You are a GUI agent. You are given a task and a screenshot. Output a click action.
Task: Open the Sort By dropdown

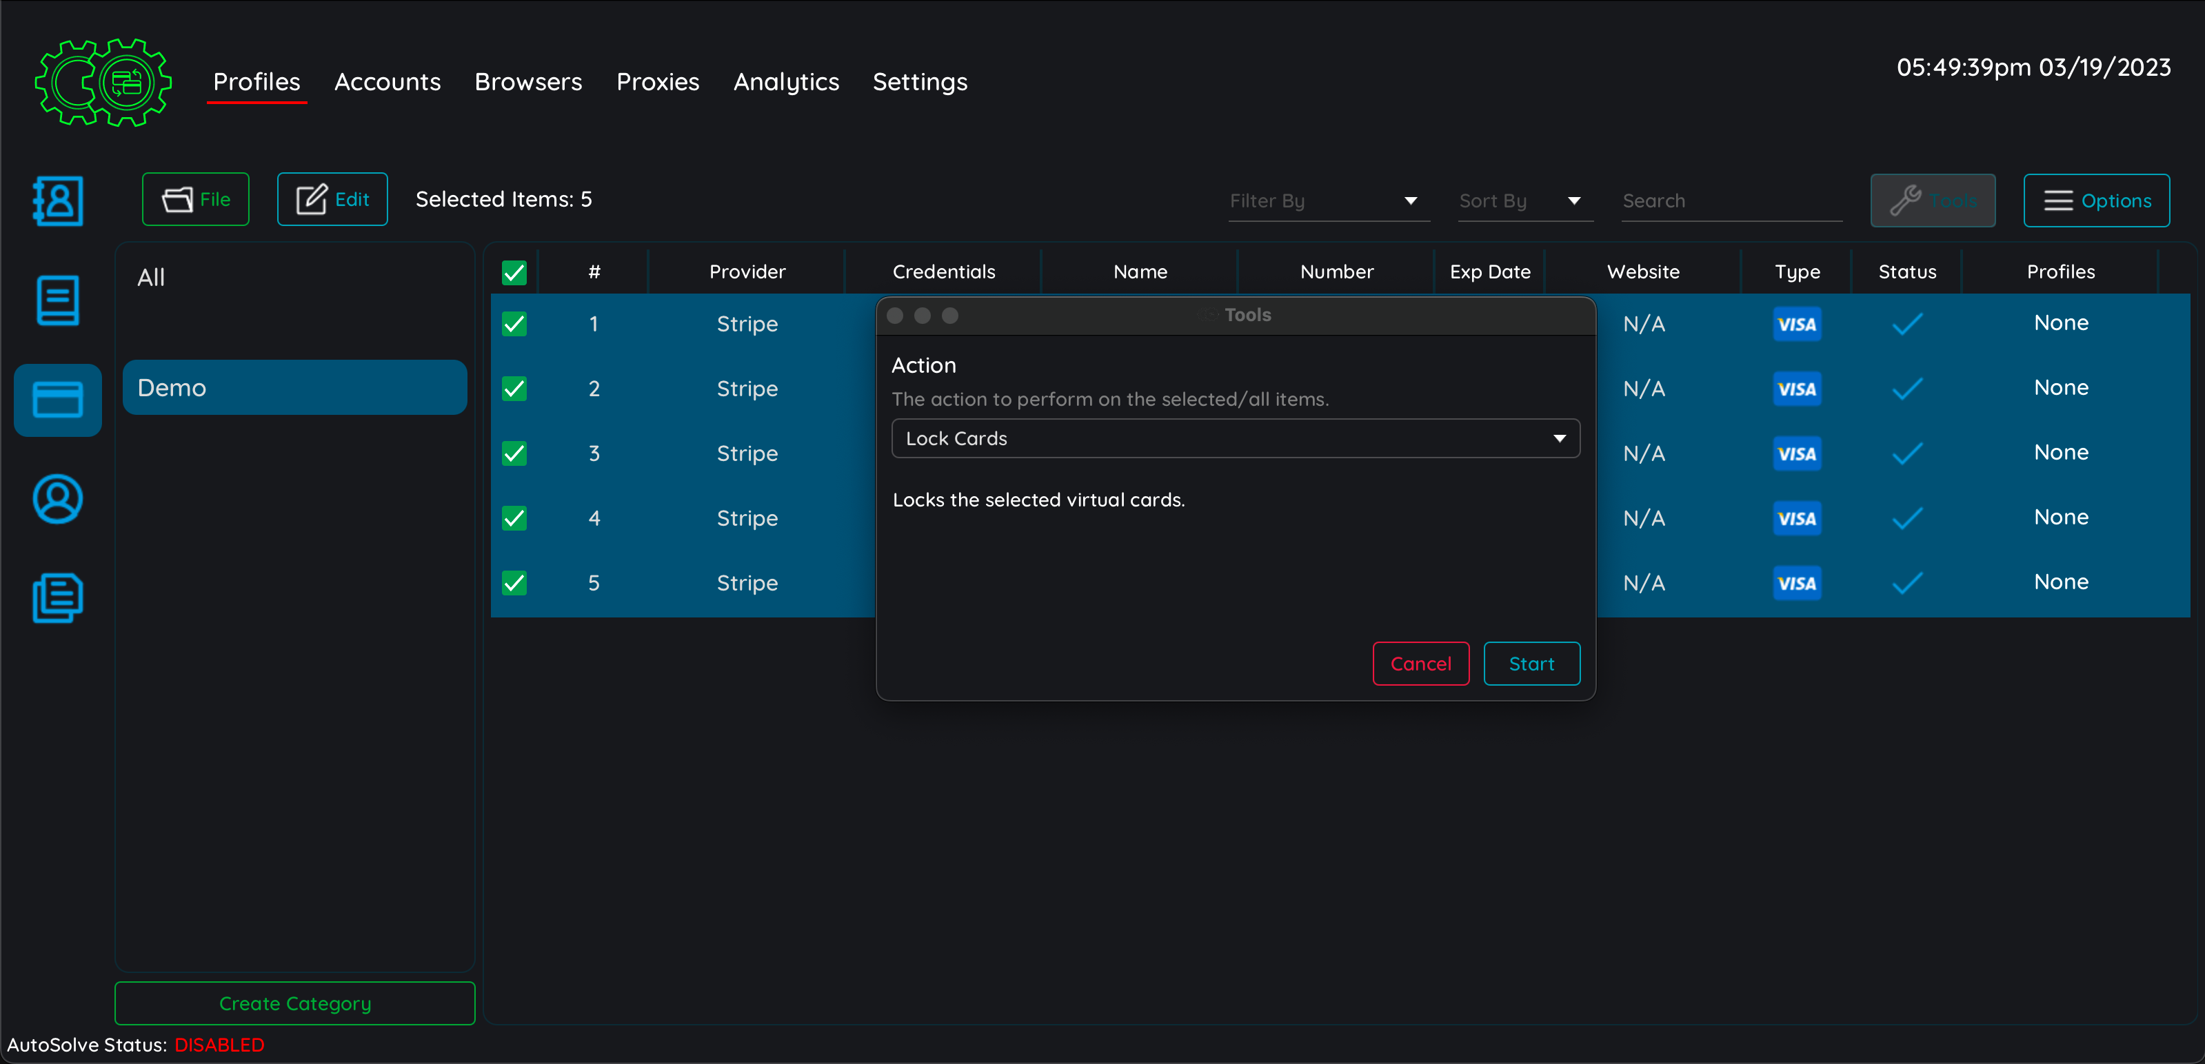(x=1525, y=201)
